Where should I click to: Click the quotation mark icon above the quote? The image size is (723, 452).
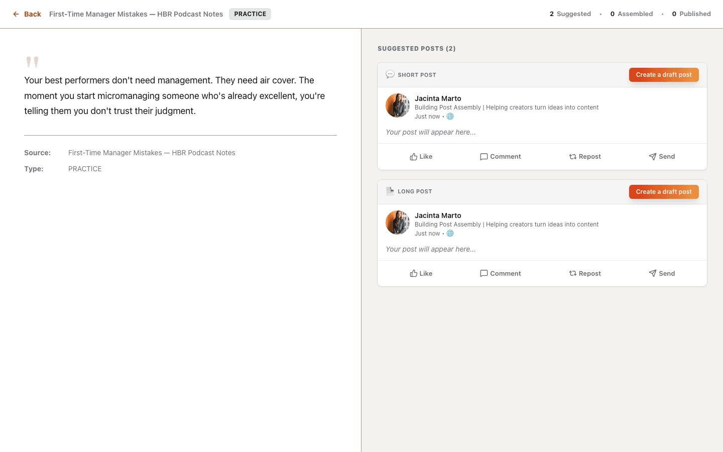tap(32, 61)
